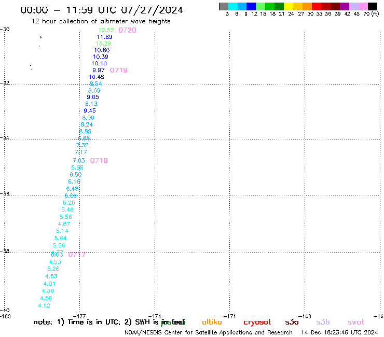Viewport: 384px width, 337px height.
Task: Click the lavender swatch above label 45
Action: 353,6
